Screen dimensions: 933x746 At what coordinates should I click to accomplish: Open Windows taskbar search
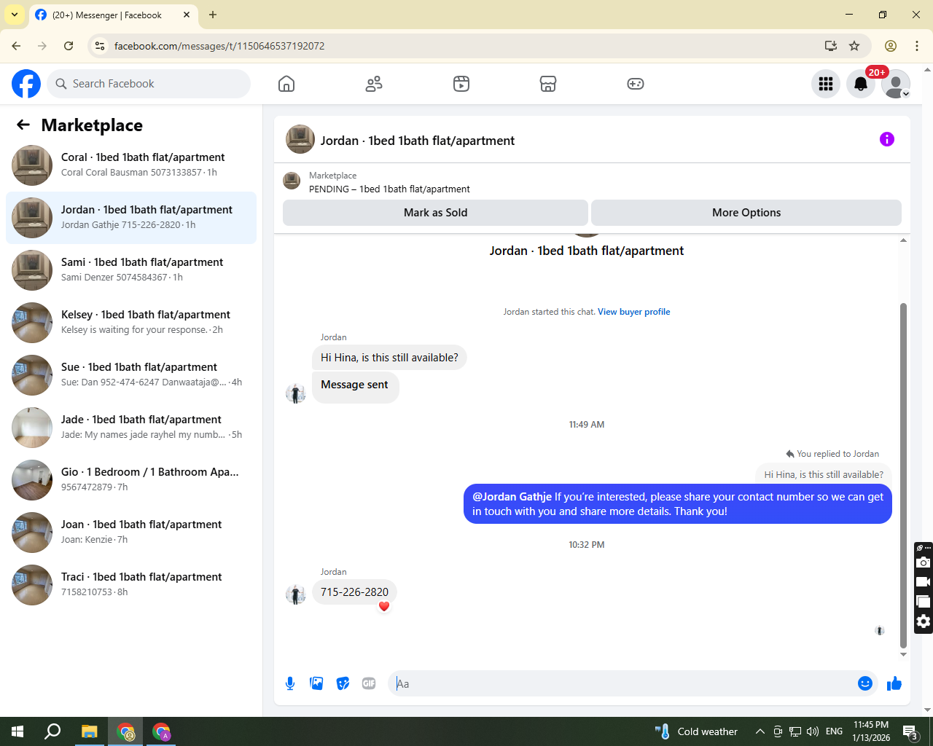tap(52, 731)
